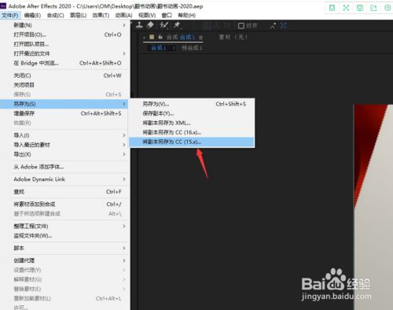393x310 pixels.
Task: Open the 视图(V) menu
Action: [x=147, y=15]
